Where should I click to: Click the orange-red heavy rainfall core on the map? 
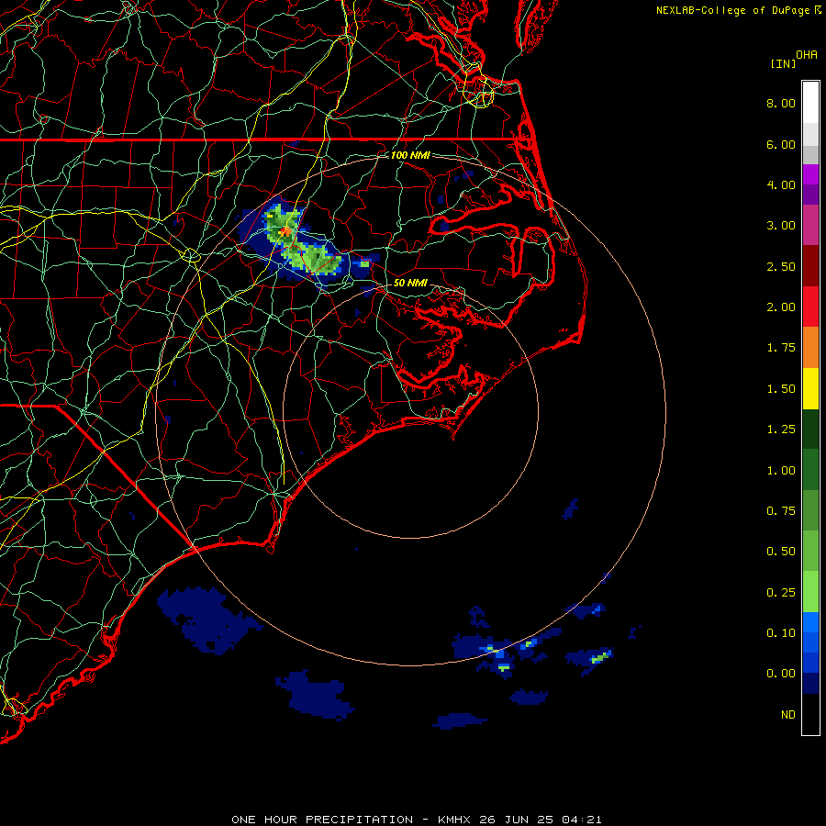[285, 230]
